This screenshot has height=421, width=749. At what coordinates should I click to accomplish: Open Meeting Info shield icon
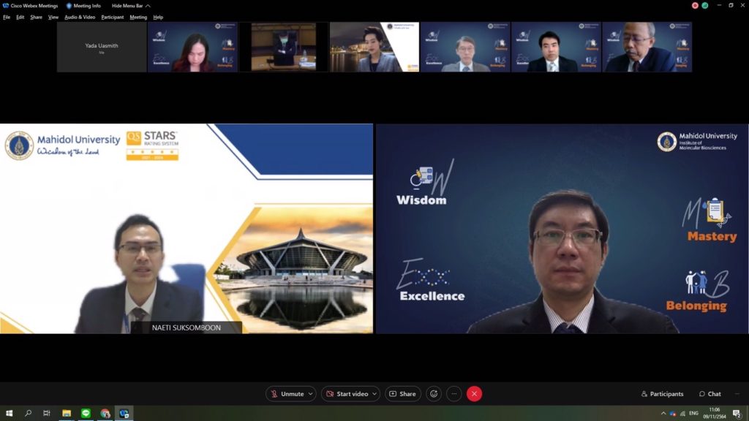pos(69,6)
